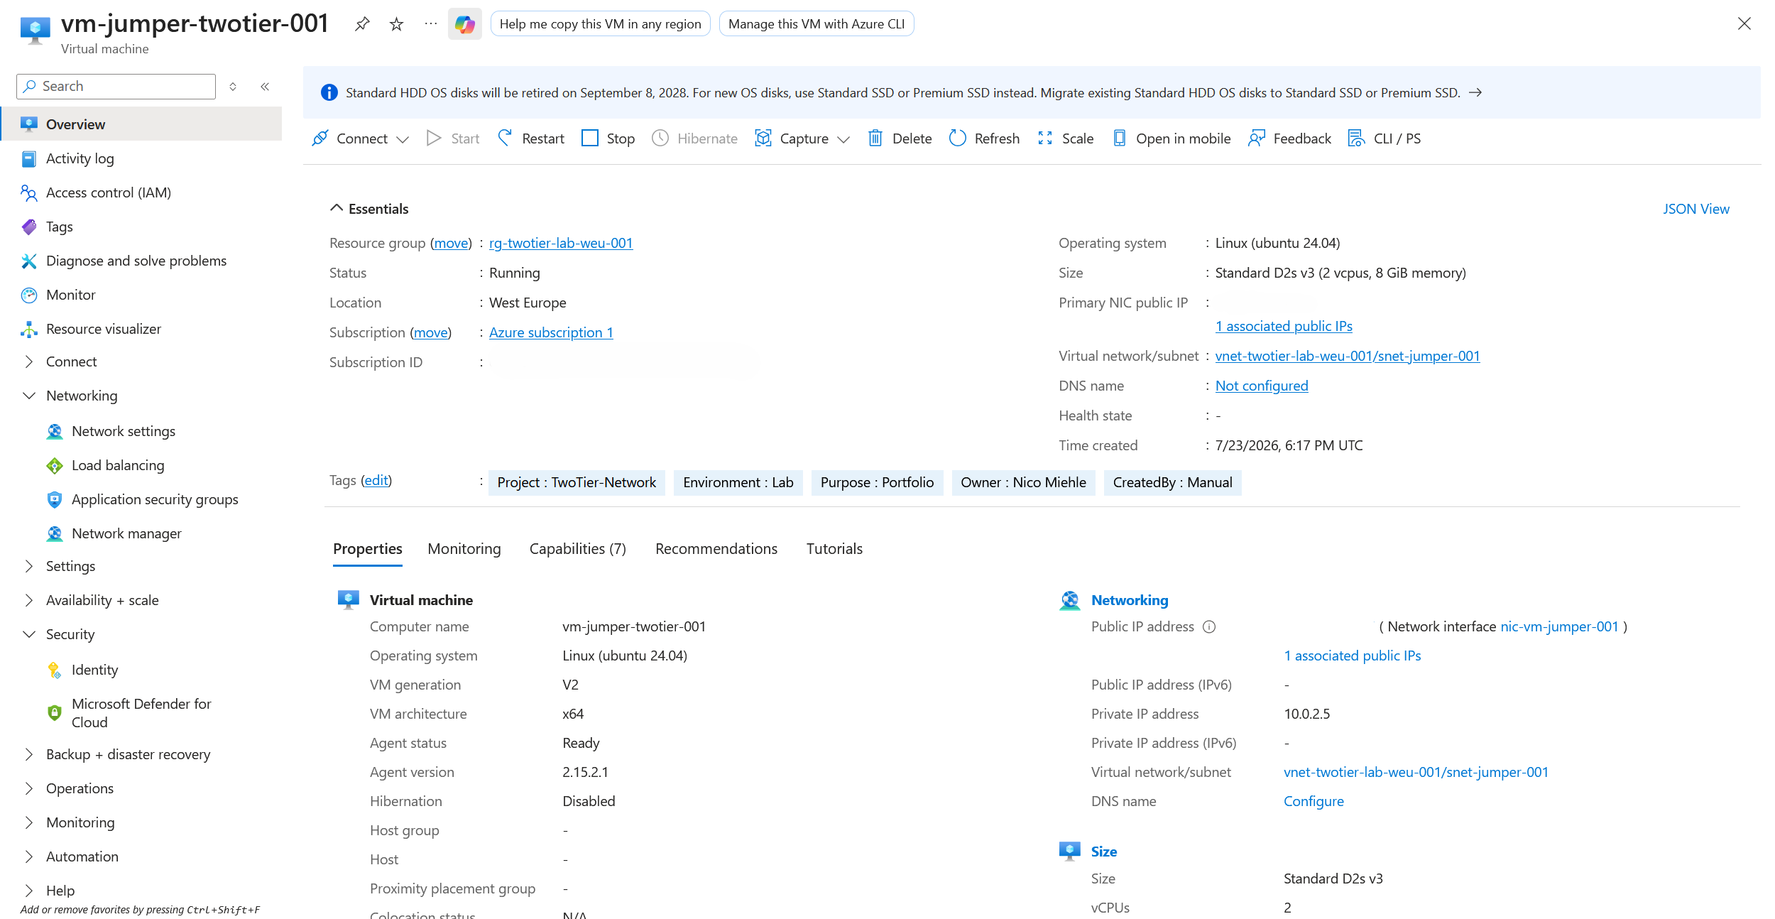Click the Network settings icon
The image size is (1775, 919).
pyautogui.click(x=55, y=431)
